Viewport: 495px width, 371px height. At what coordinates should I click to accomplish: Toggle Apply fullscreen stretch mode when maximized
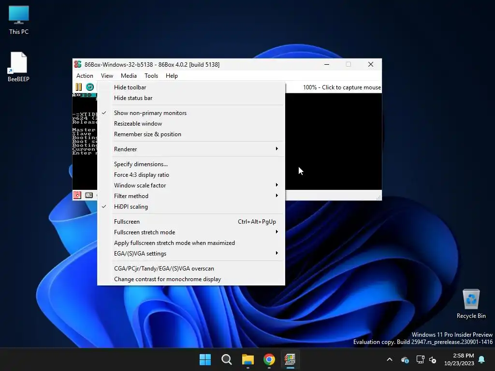click(191, 243)
